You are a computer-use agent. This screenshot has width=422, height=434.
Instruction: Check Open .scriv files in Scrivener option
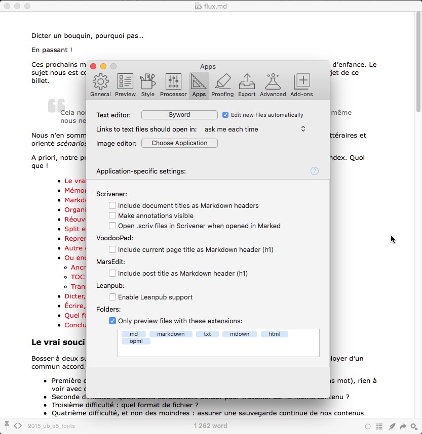point(112,226)
